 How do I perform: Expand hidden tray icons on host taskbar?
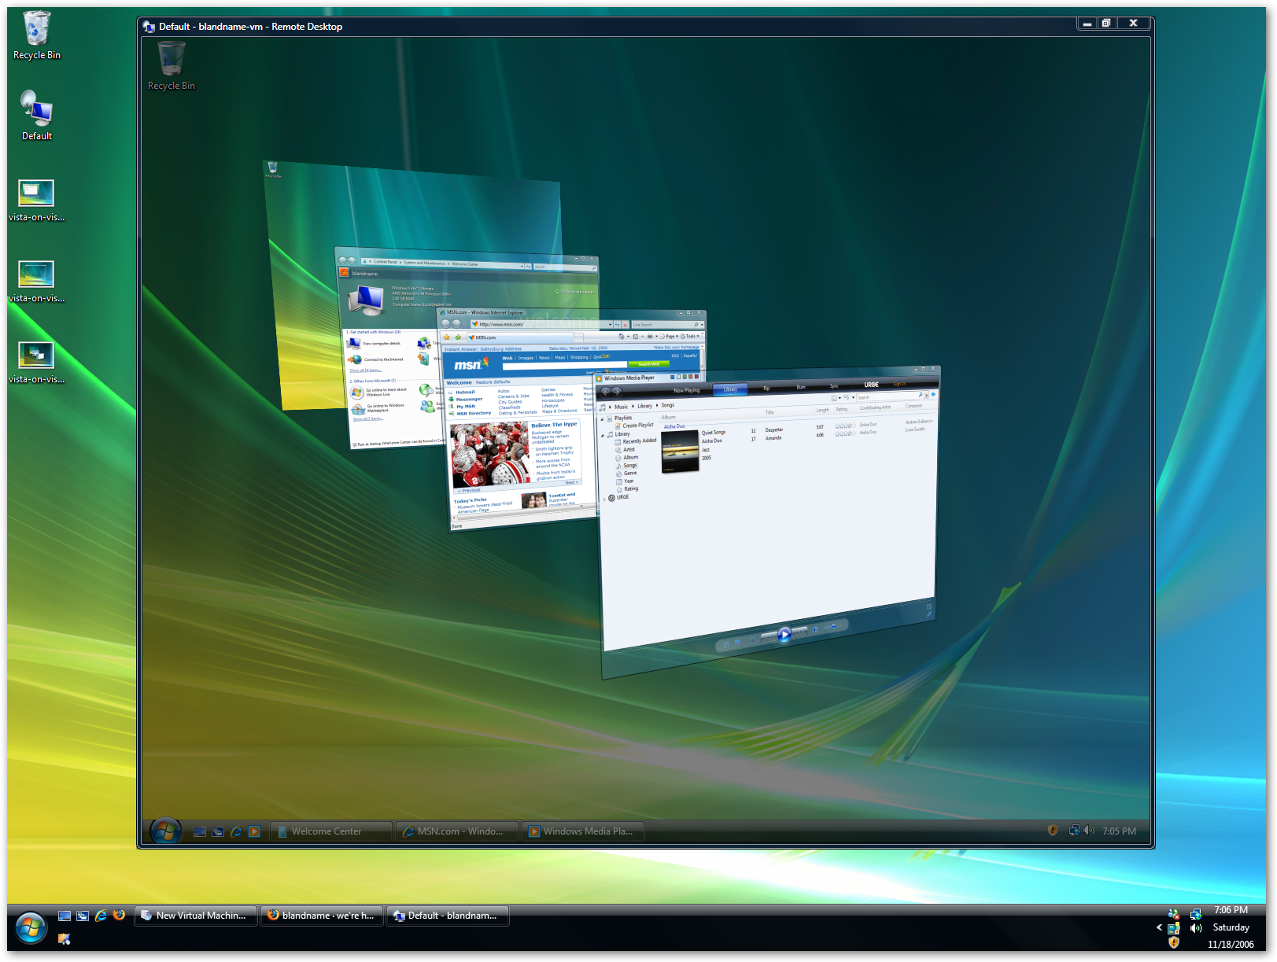1159,928
